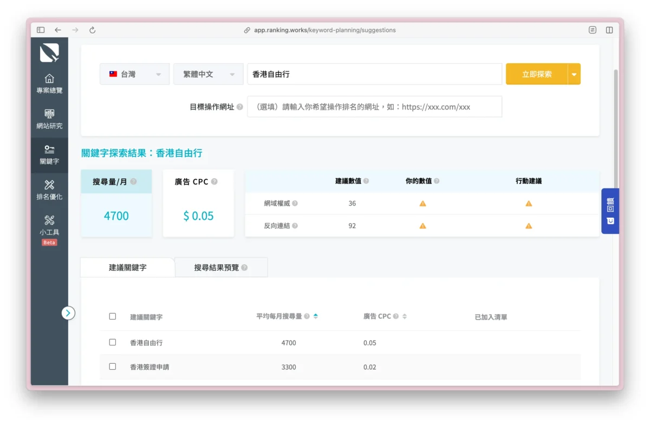Click QR code icon on blue side widget
The width and height of the screenshot is (650, 425).
610,204
